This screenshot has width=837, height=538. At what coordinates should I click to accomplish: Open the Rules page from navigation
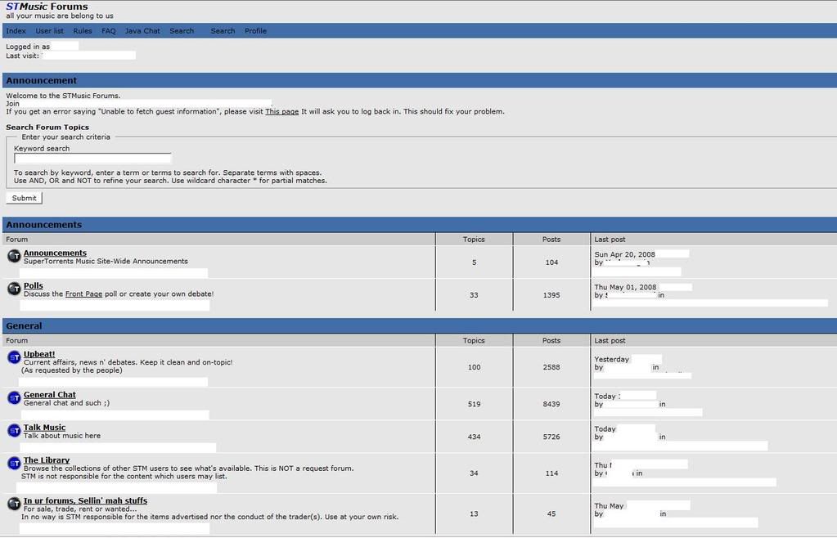tap(83, 31)
